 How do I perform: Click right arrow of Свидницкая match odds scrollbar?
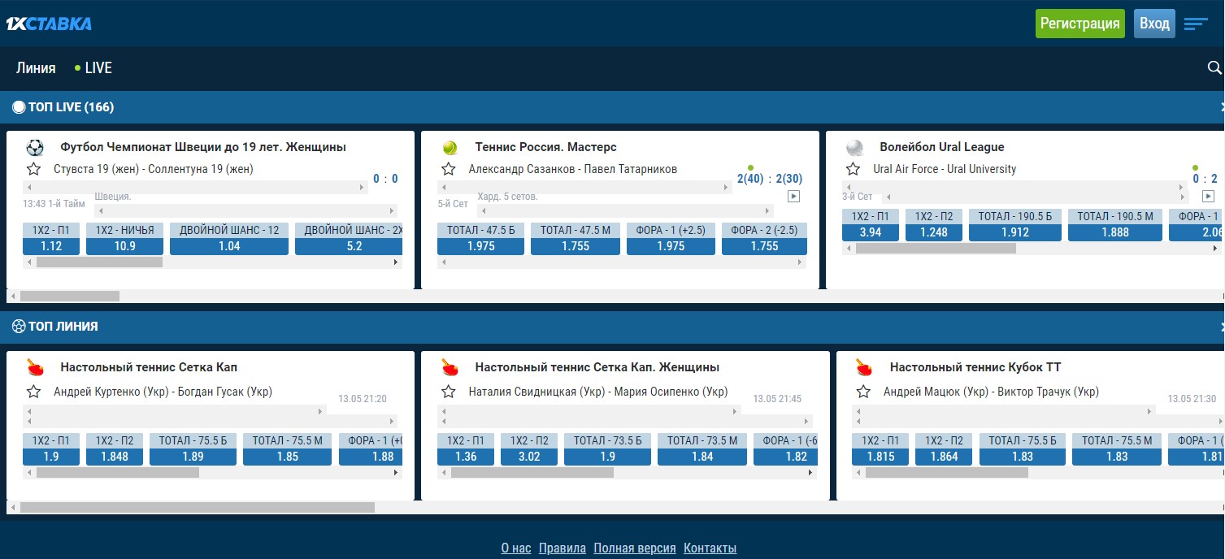tap(810, 472)
